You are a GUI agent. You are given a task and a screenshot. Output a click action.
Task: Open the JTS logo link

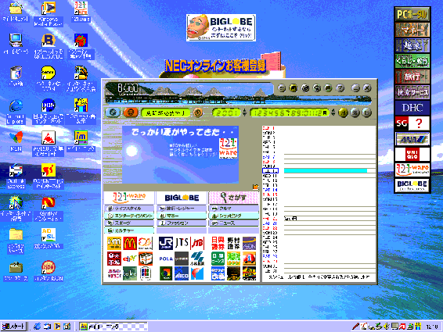pyautogui.click(x=182, y=243)
